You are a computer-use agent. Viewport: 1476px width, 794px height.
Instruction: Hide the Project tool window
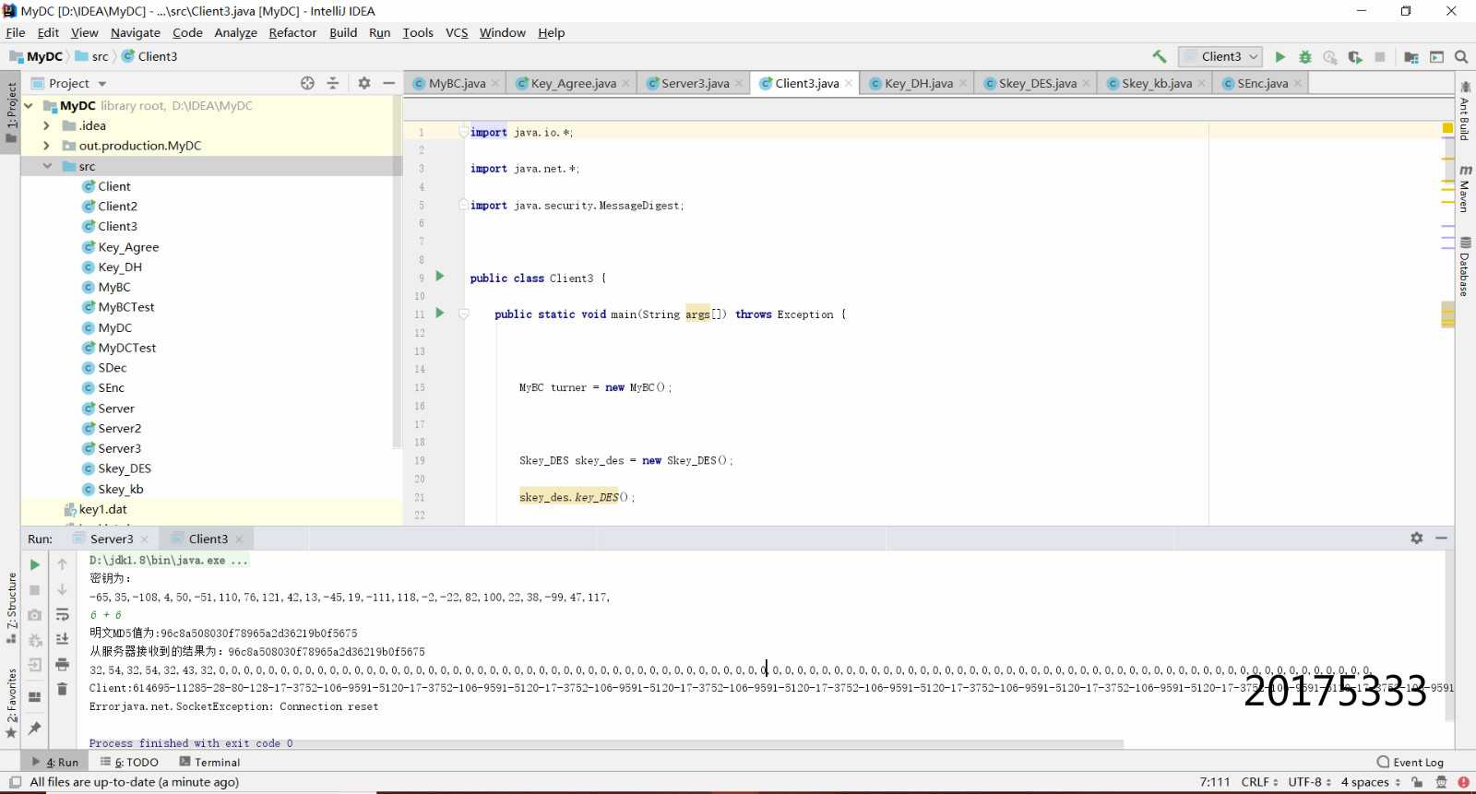(389, 83)
